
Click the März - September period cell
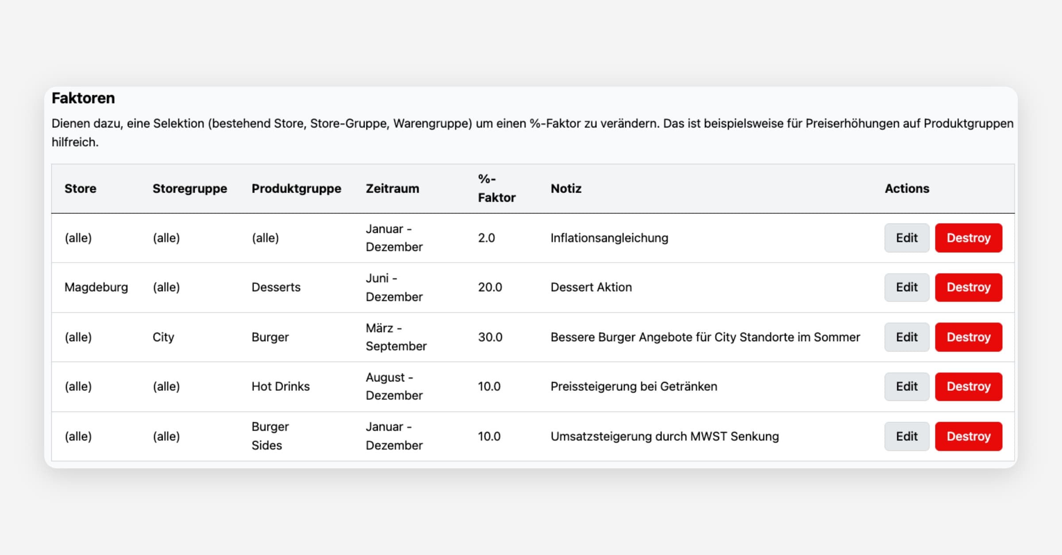point(396,337)
